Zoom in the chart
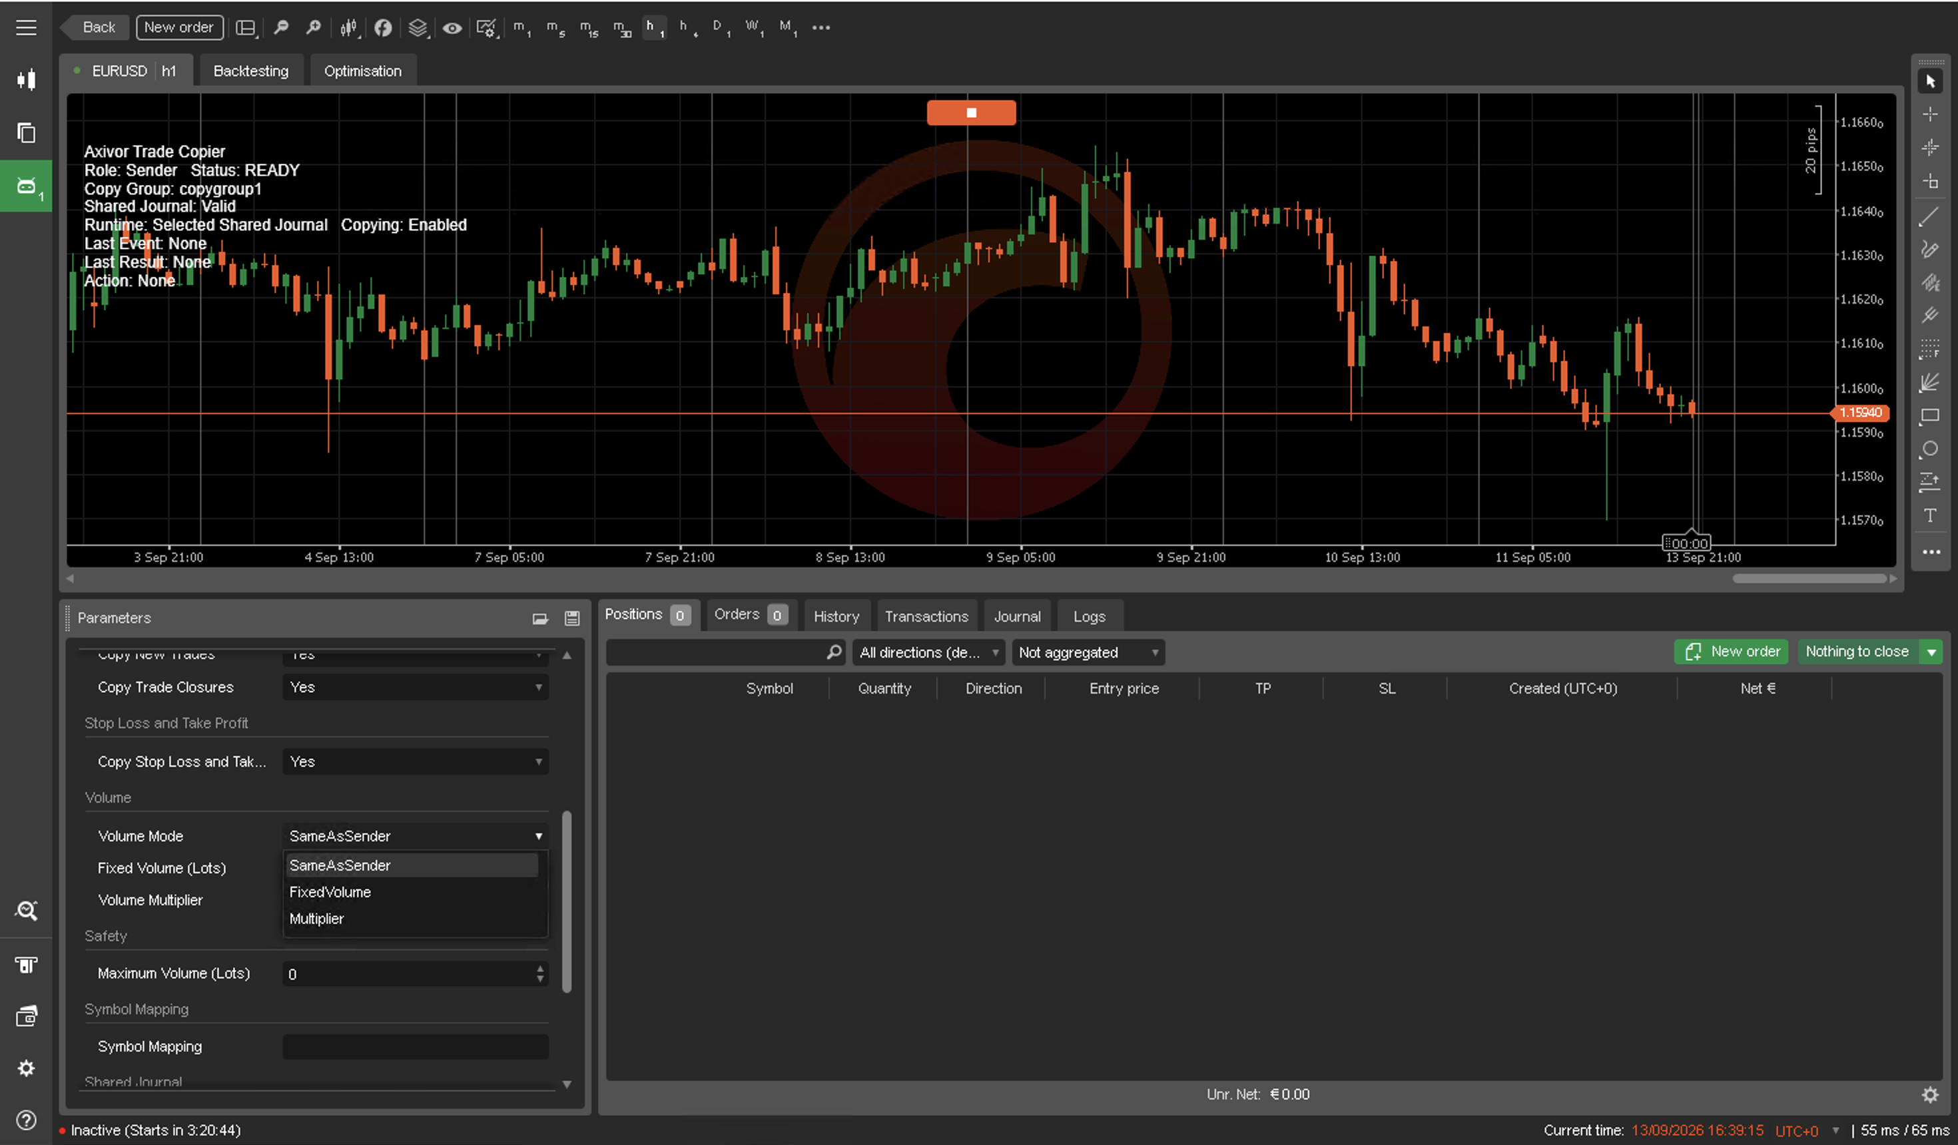1958x1145 pixels. click(x=313, y=28)
